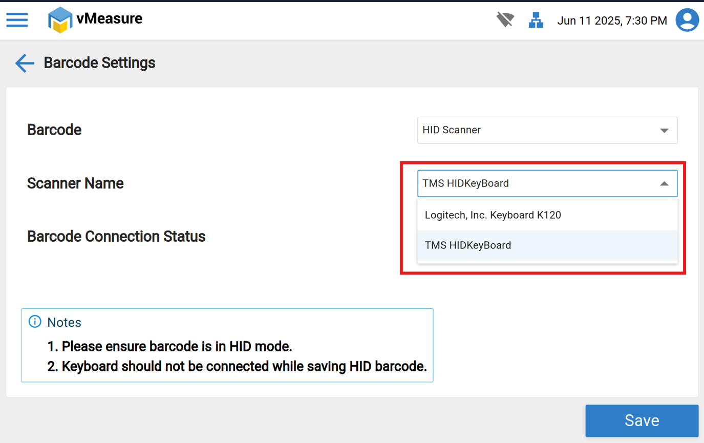This screenshot has height=443, width=704.
Task: Click the date and time display
Action: click(612, 20)
